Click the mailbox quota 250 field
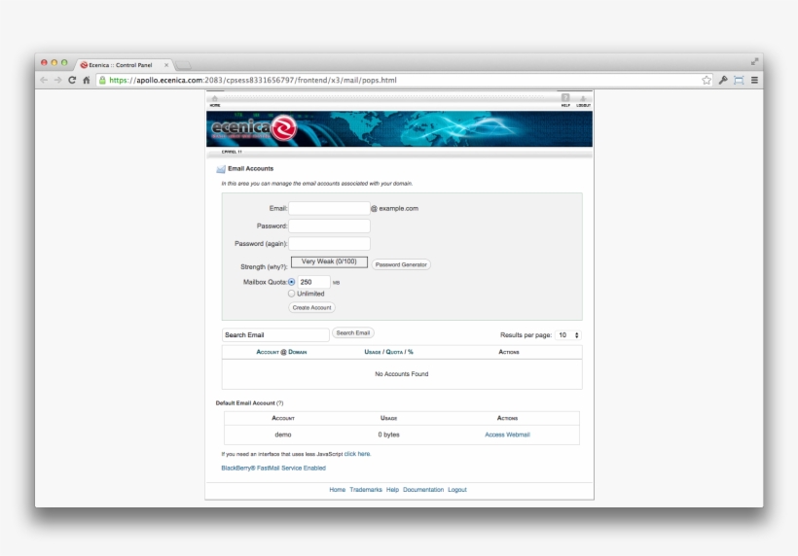Viewport: 798px width, 556px height. [313, 282]
